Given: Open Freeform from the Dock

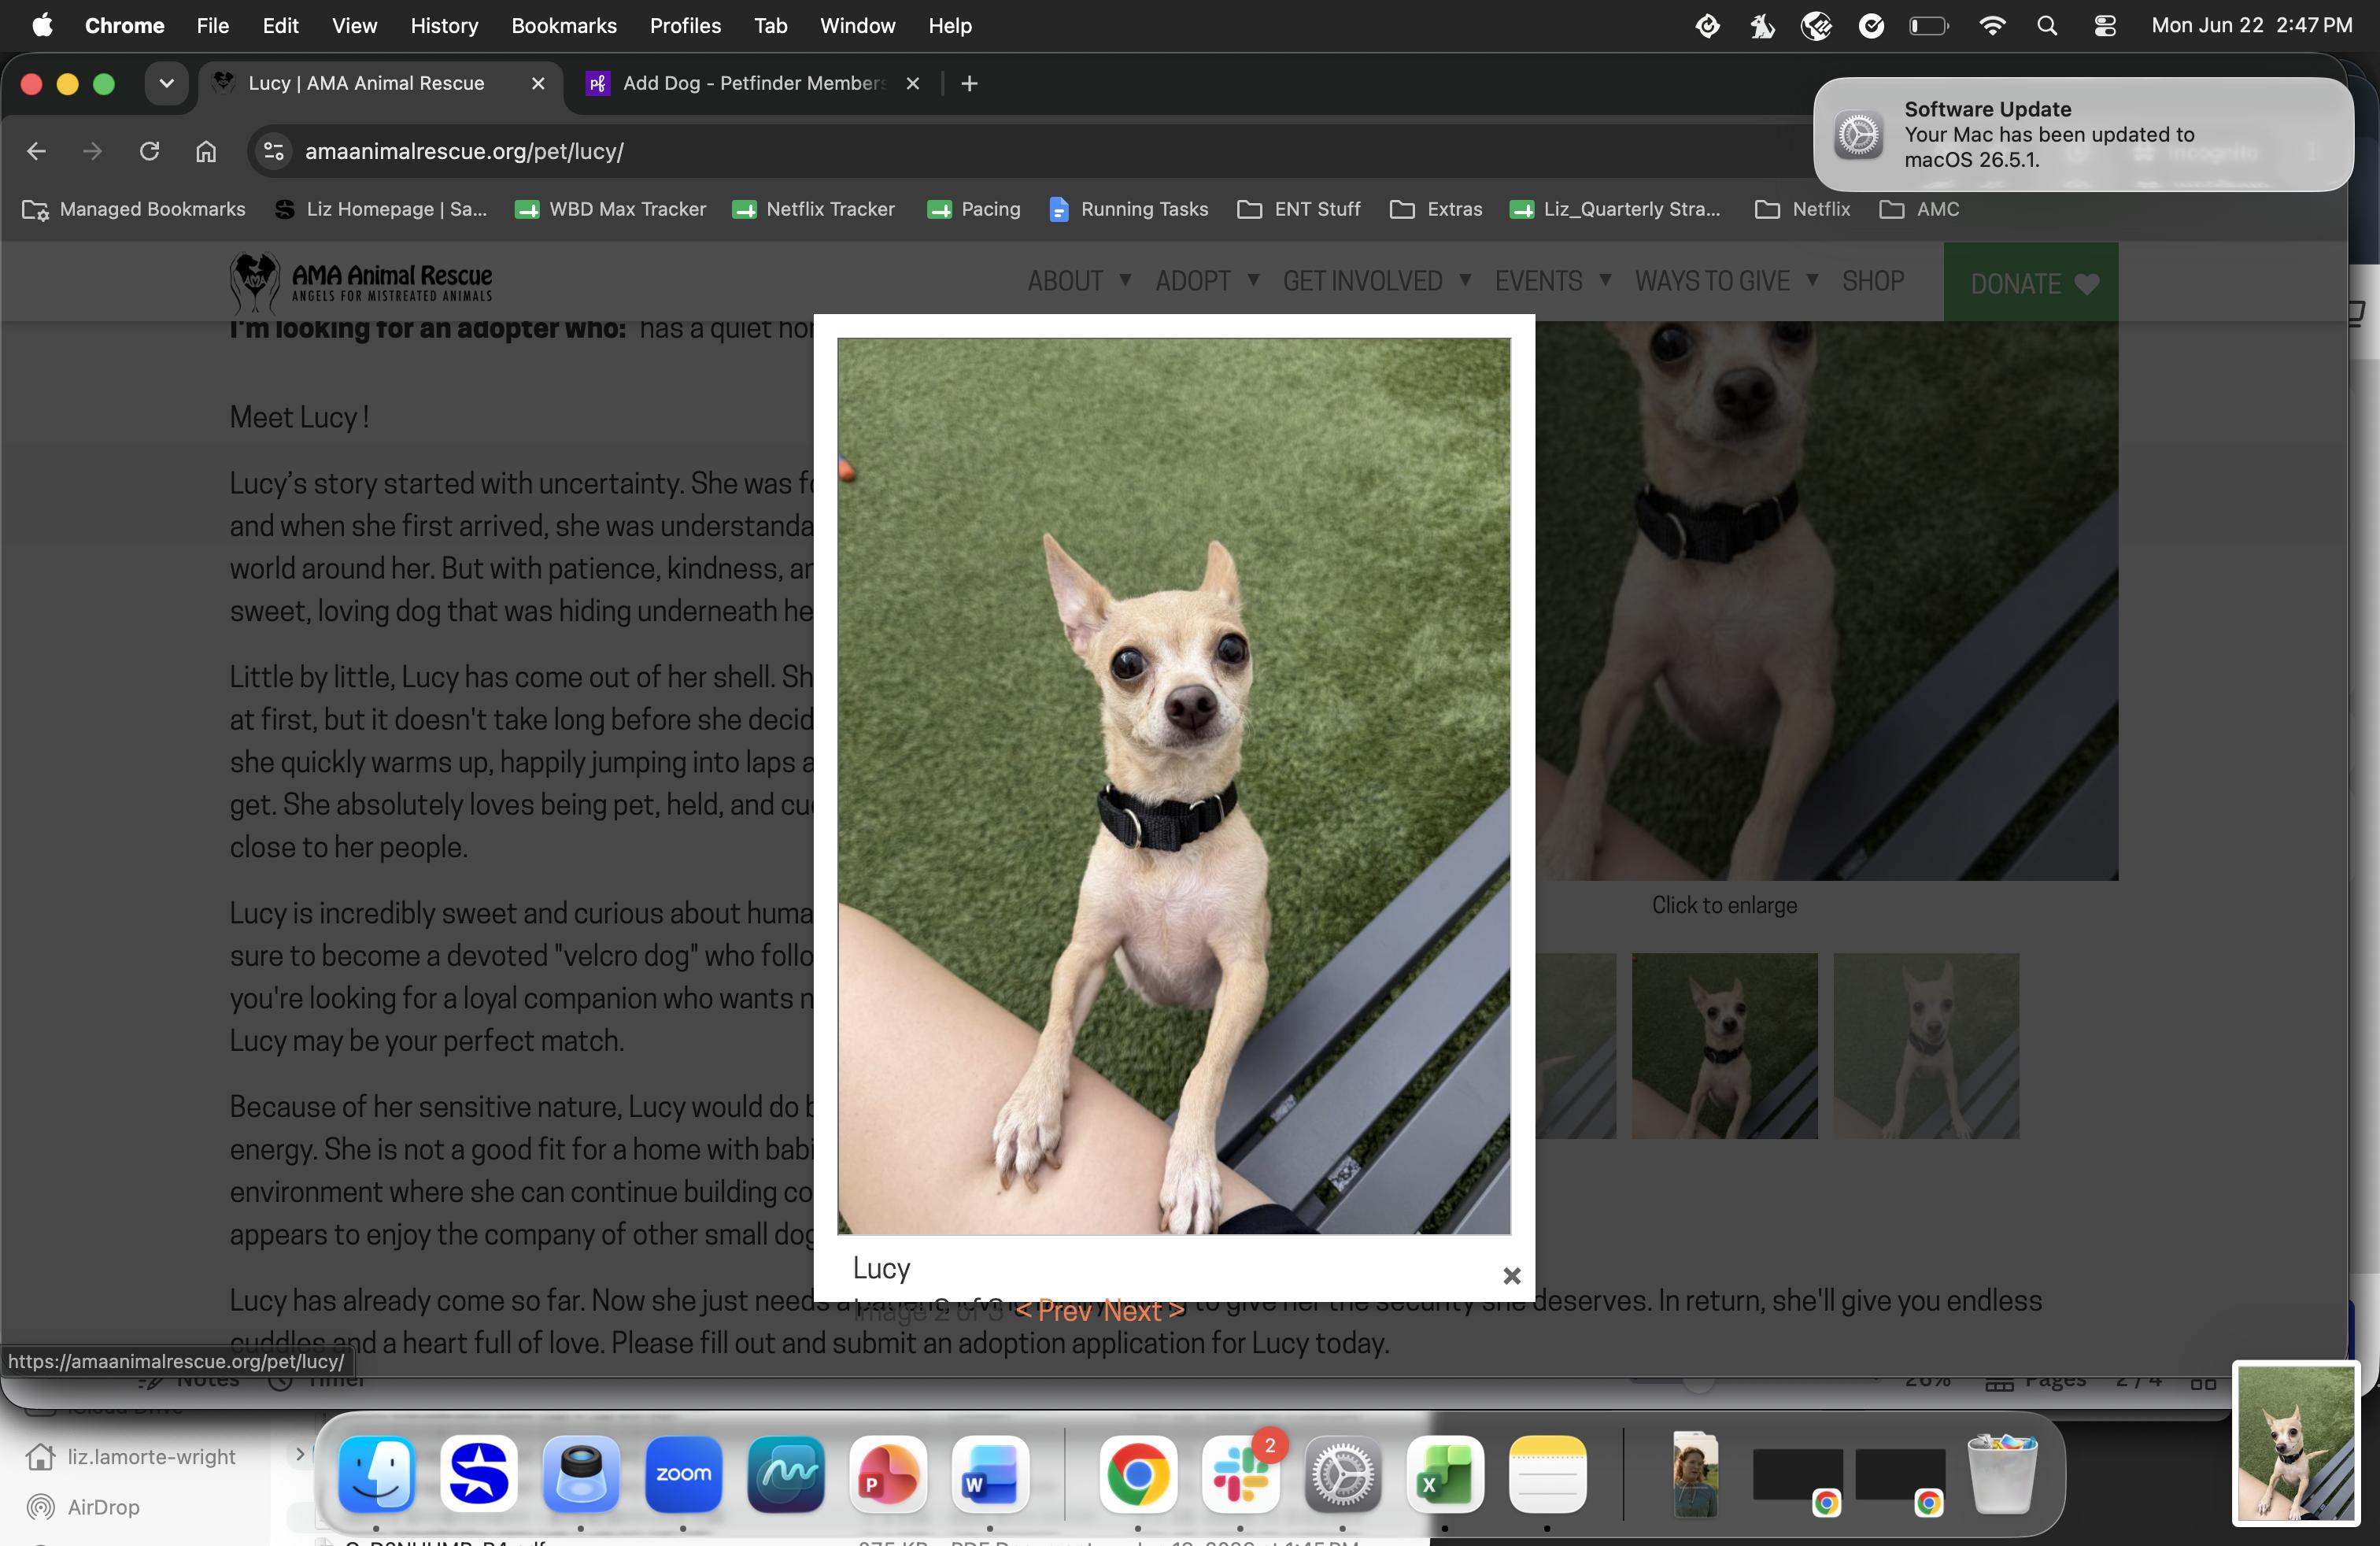Looking at the screenshot, I should pyautogui.click(x=786, y=1474).
